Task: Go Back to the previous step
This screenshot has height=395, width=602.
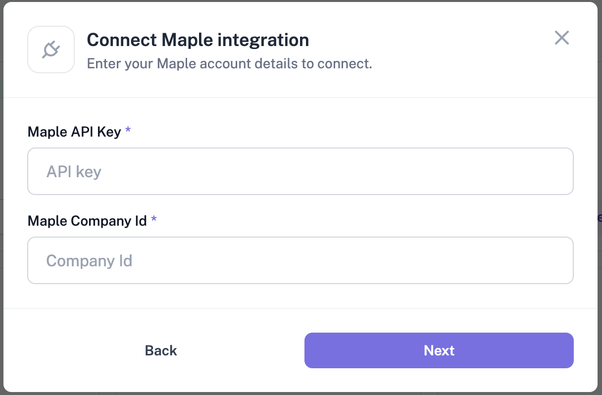Action: click(x=161, y=350)
